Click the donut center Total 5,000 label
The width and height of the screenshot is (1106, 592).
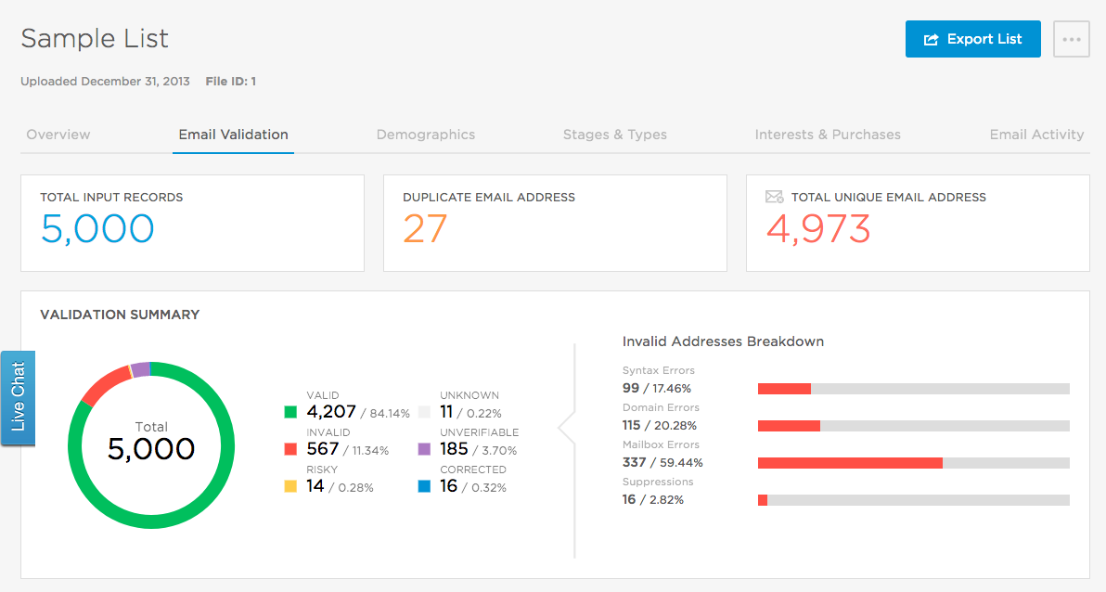click(151, 442)
